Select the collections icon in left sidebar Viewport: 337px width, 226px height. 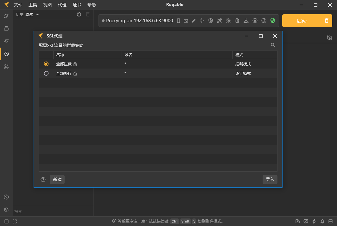[6, 28]
